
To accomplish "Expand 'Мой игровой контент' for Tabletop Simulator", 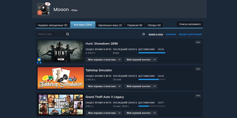I will (x=141, y=86).
